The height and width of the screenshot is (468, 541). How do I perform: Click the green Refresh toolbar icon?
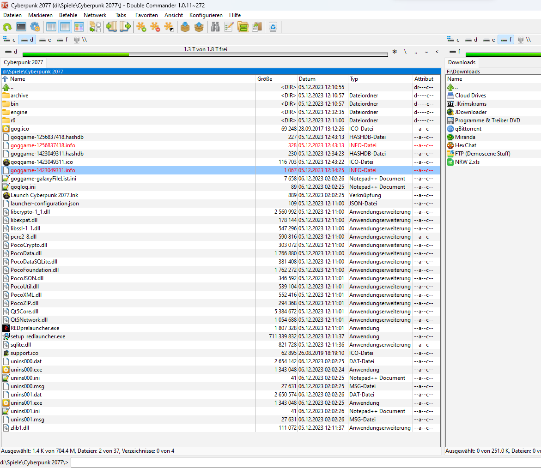7,27
